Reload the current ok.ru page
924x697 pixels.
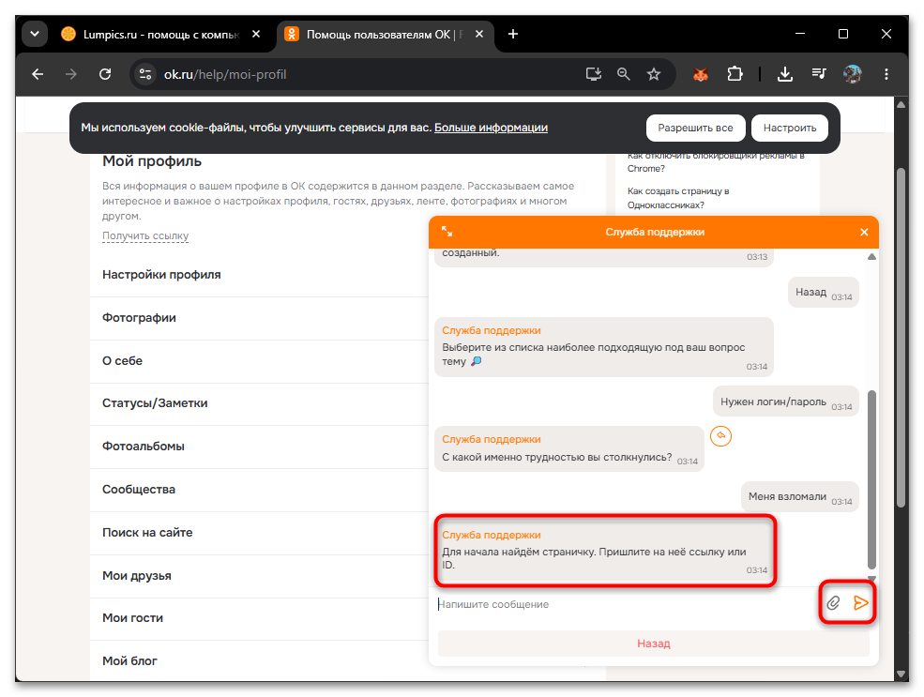pos(105,74)
